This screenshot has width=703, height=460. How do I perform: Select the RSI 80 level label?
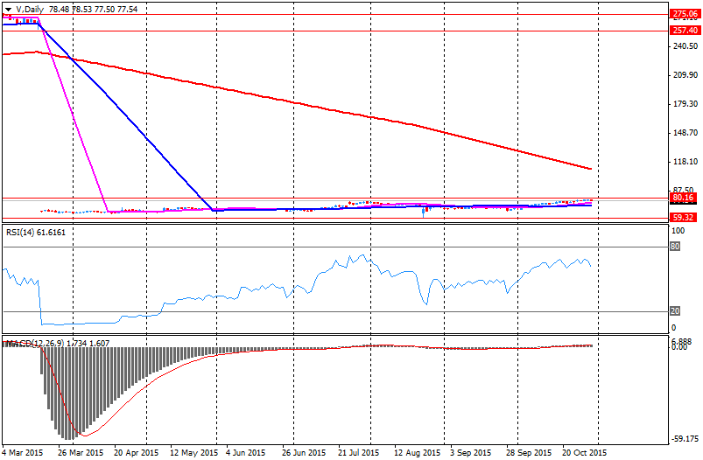[x=675, y=247]
